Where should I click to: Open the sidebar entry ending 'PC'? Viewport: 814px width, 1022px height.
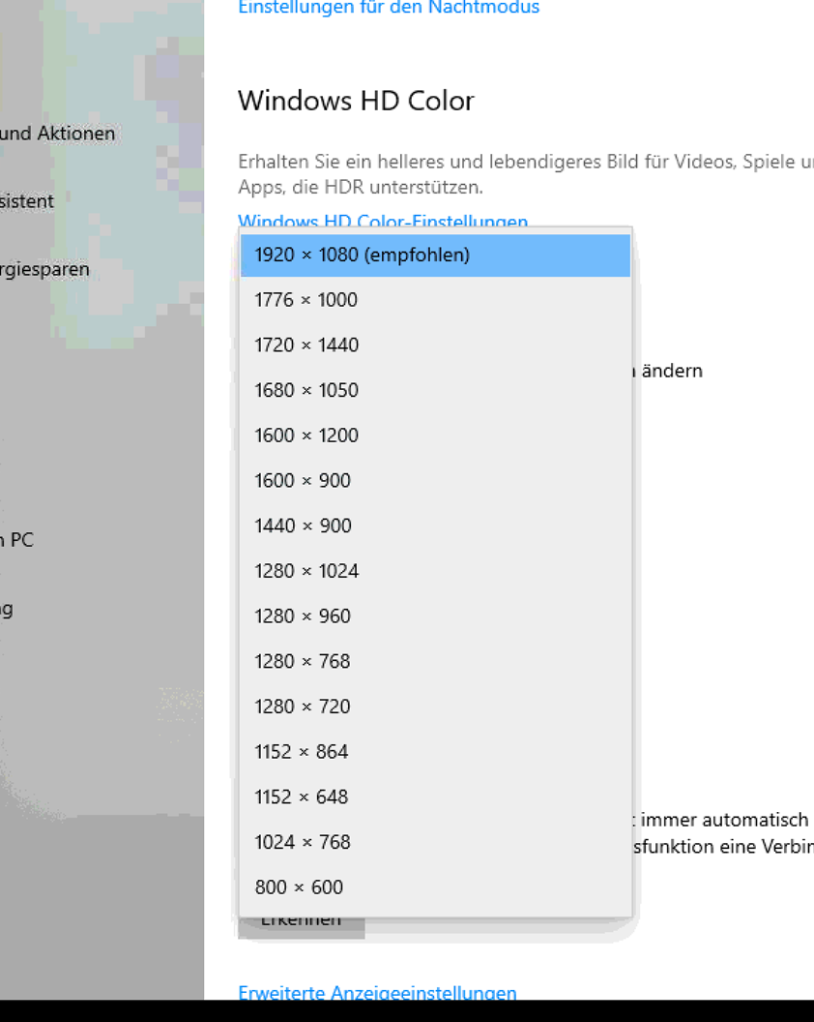tap(17, 540)
